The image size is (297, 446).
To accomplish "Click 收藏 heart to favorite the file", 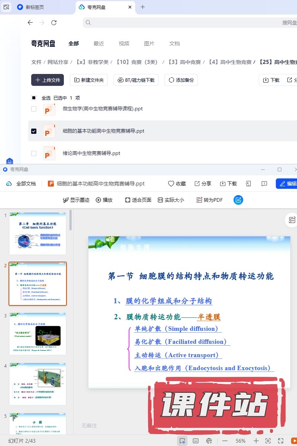I will (x=177, y=184).
